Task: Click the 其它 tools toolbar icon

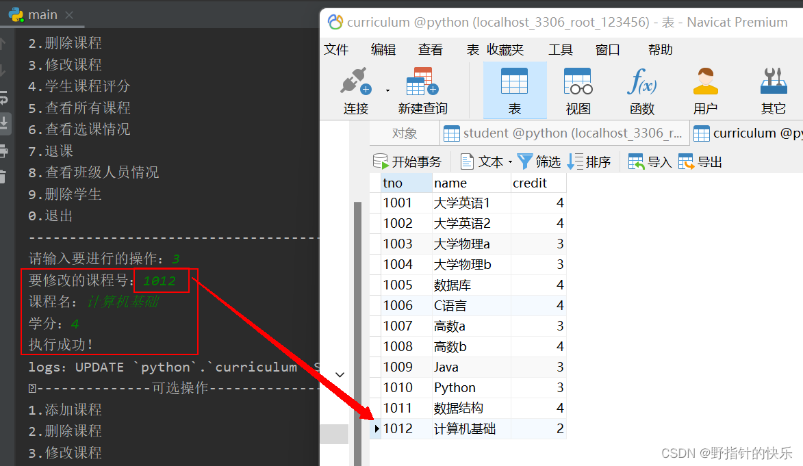Action: click(774, 81)
